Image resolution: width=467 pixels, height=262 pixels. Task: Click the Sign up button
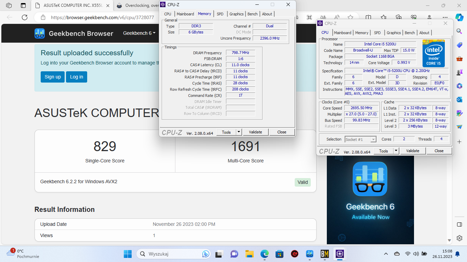[53, 77]
